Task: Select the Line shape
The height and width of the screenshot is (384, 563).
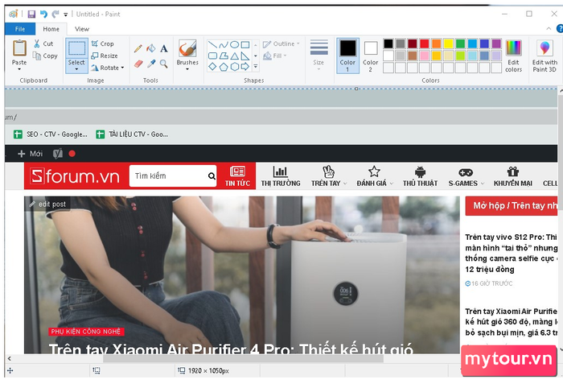Action: pyautogui.click(x=212, y=45)
